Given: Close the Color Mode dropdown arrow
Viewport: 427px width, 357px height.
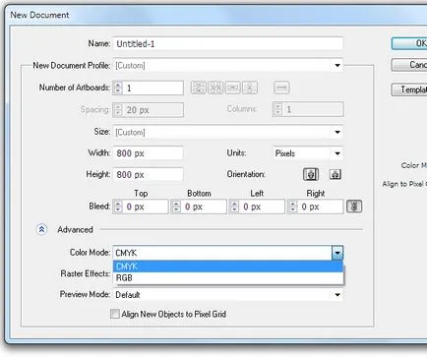Looking at the screenshot, I should [x=337, y=253].
